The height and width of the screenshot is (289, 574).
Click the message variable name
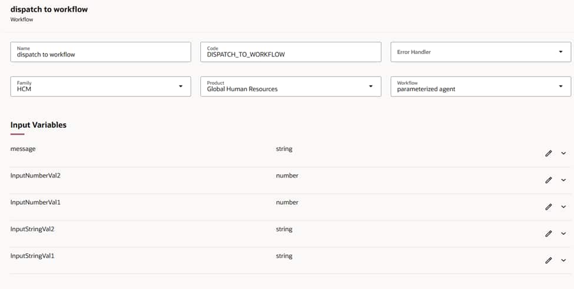coord(23,149)
